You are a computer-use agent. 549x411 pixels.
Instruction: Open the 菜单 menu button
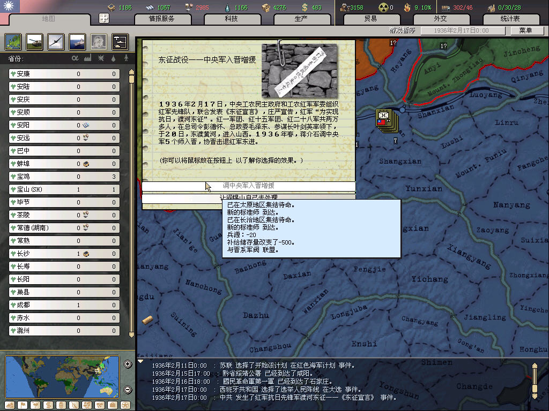tap(521, 31)
